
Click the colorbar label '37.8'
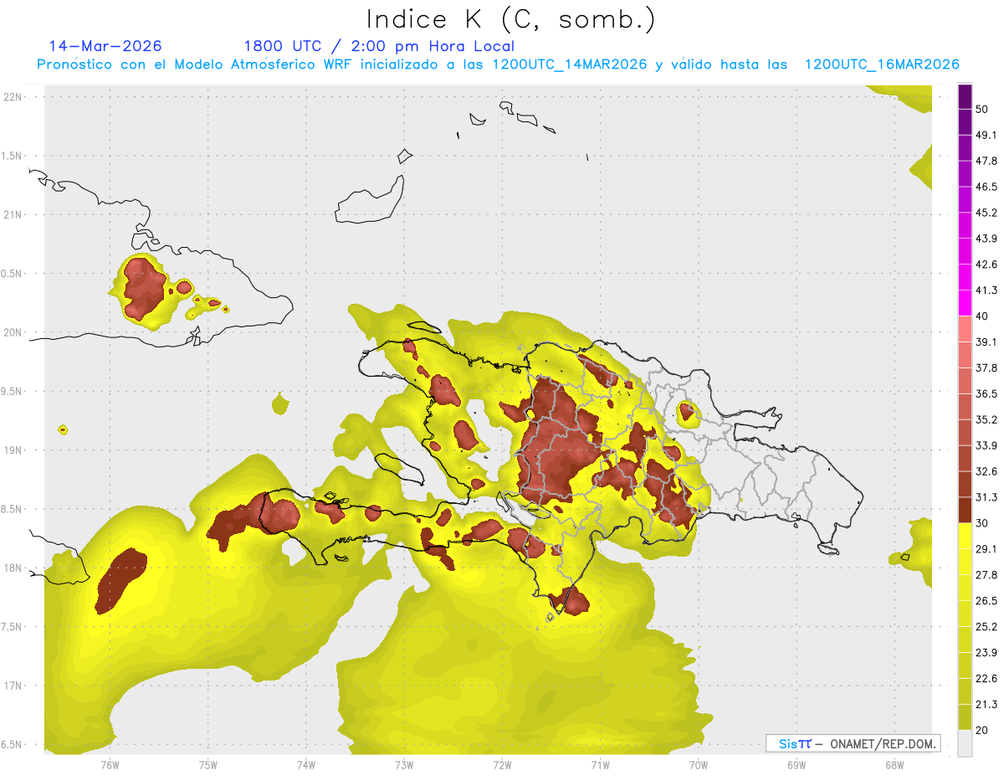[x=986, y=367]
